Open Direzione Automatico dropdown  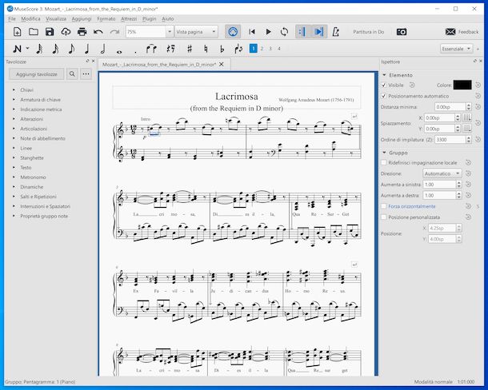click(x=442, y=173)
